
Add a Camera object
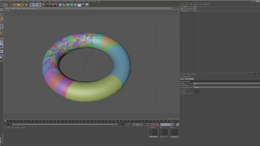point(83,5)
